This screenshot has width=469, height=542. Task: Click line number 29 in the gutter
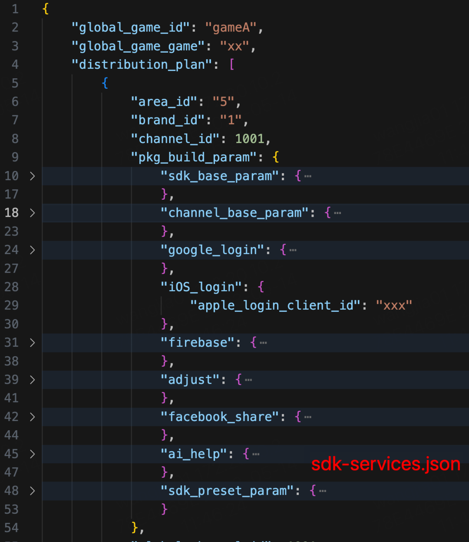pyautogui.click(x=12, y=305)
